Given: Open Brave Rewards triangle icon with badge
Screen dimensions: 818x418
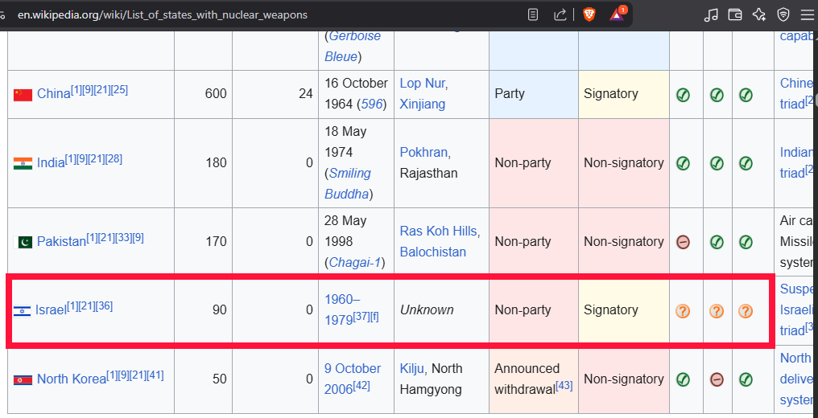Looking at the screenshot, I should click(618, 14).
